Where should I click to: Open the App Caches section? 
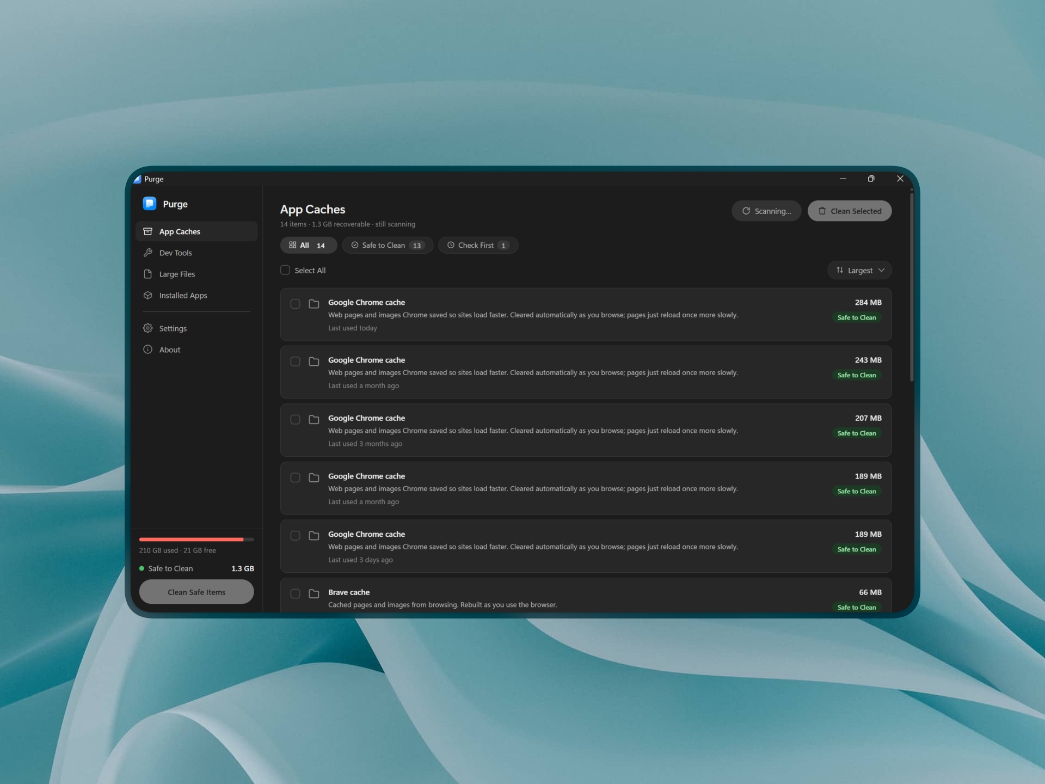point(196,231)
